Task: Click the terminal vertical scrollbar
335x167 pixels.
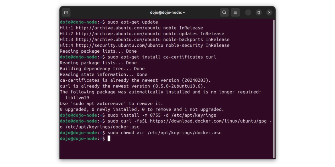Action: click(274, 89)
